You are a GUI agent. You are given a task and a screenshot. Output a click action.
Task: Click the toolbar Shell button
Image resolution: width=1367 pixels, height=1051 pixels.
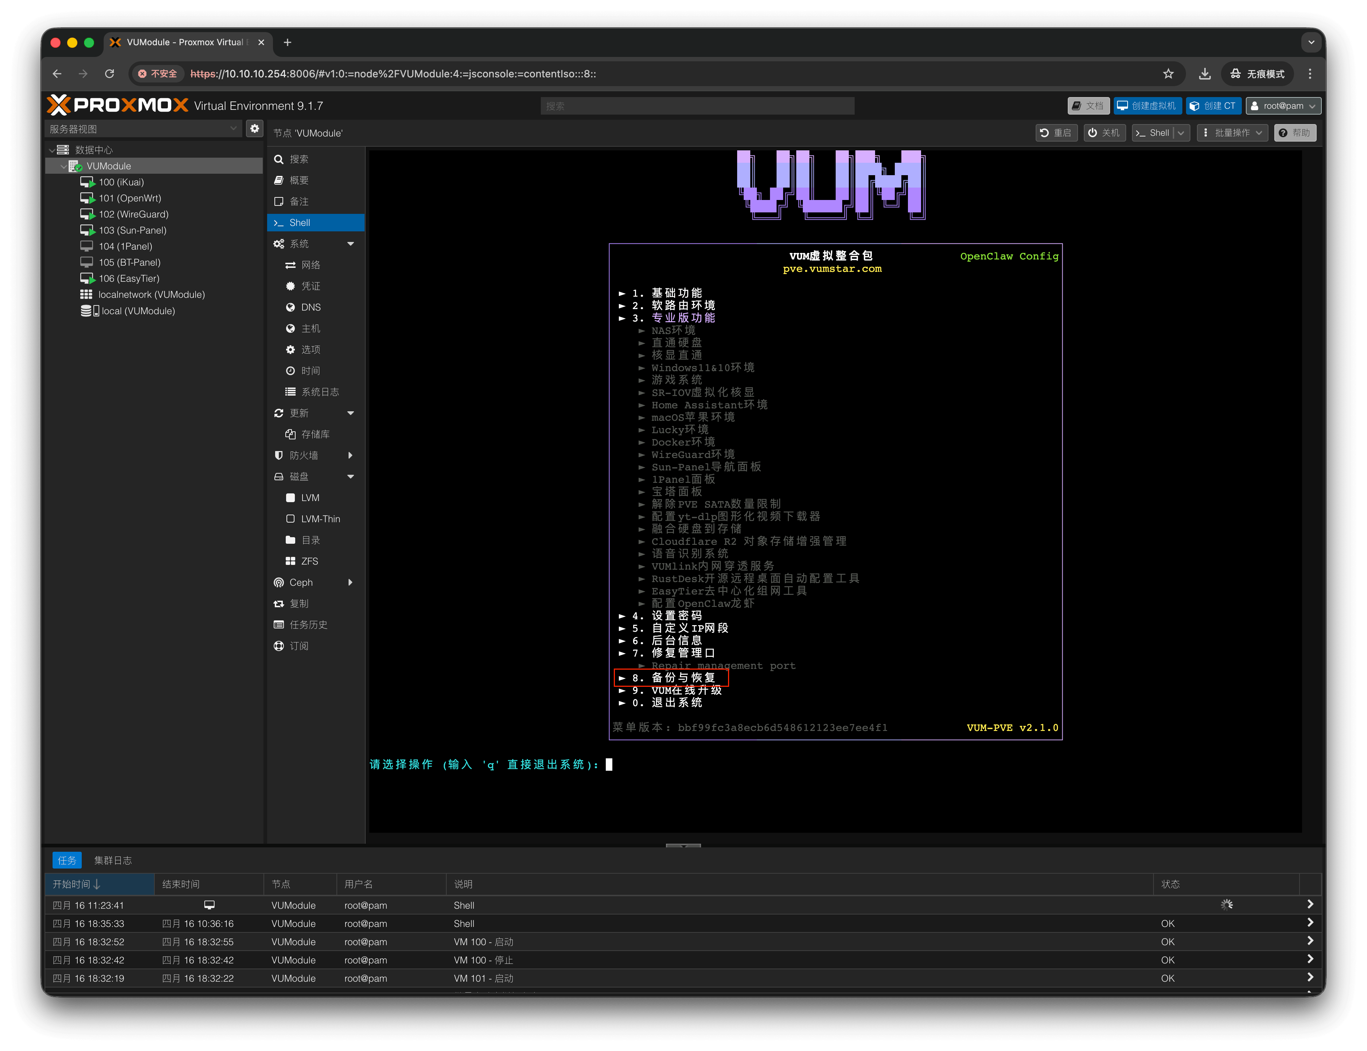[1152, 132]
